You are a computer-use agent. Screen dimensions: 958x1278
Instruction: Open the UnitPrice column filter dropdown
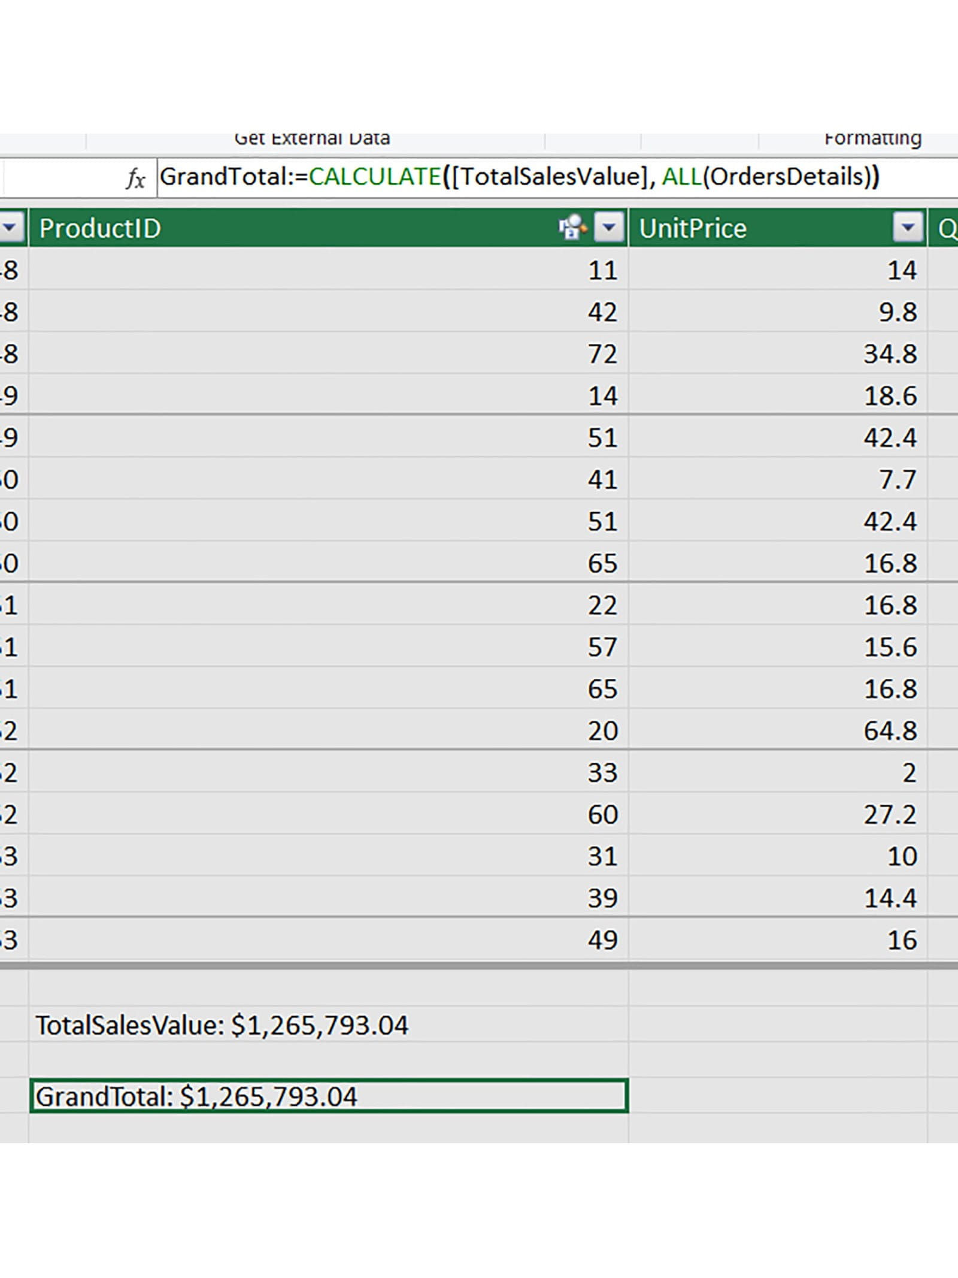(908, 228)
